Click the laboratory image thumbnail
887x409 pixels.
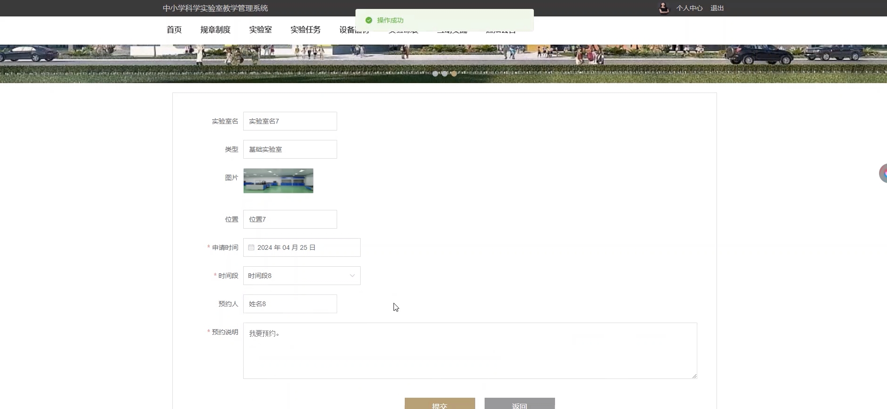click(x=278, y=181)
